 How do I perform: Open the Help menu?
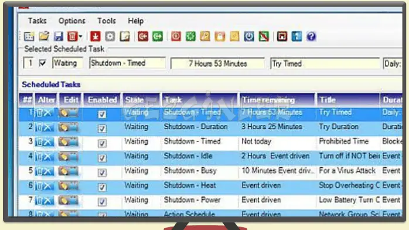tap(135, 21)
